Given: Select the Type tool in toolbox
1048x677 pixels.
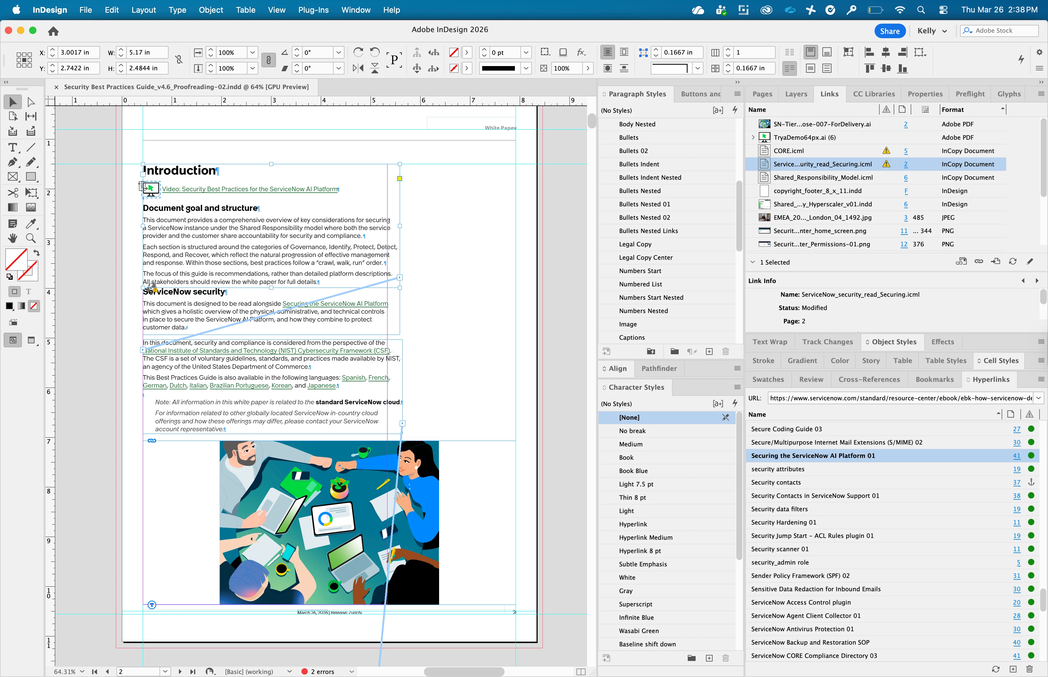Looking at the screenshot, I should pyautogui.click(x=12, y=148).
